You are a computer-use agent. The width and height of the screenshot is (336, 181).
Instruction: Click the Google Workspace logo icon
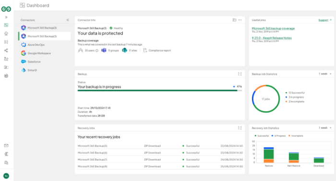coord(24,53)
